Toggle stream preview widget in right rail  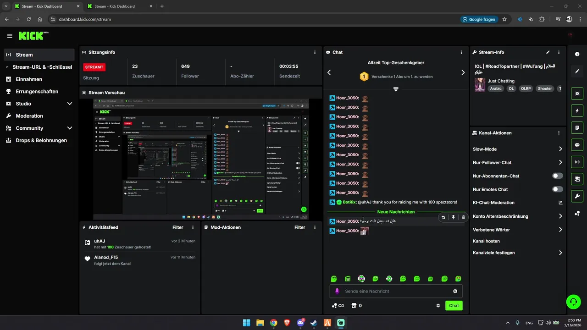click(577, 93)
